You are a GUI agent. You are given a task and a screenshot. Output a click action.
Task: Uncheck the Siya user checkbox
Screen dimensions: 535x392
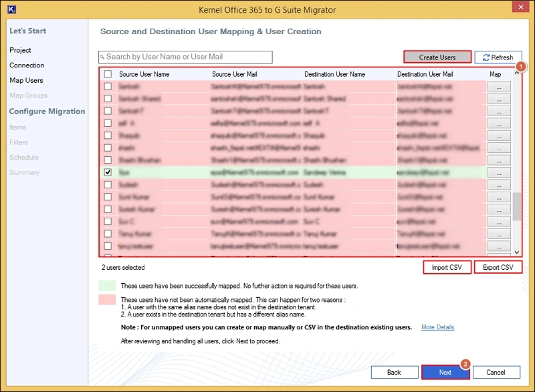coord(108,172)
